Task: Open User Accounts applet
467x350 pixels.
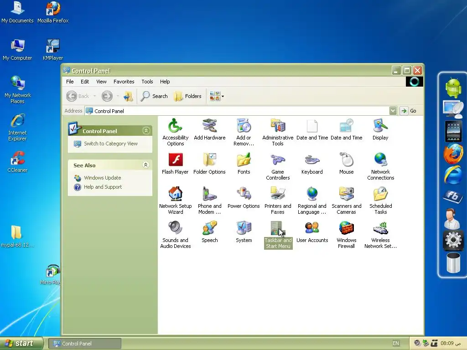Action: click(312, 232)
